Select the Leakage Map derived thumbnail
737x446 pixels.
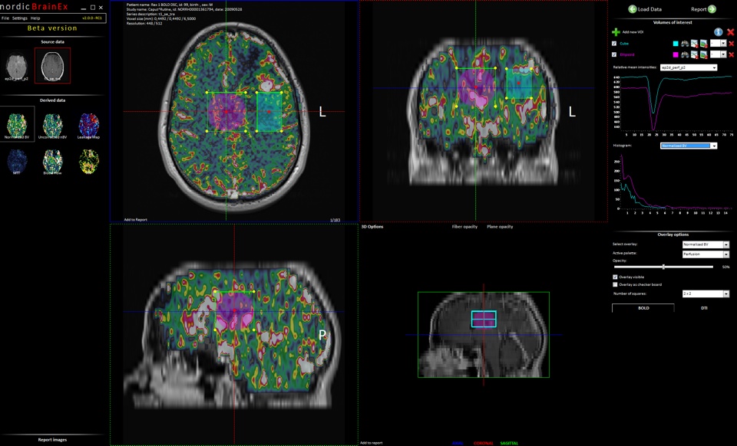pos(88,126)
